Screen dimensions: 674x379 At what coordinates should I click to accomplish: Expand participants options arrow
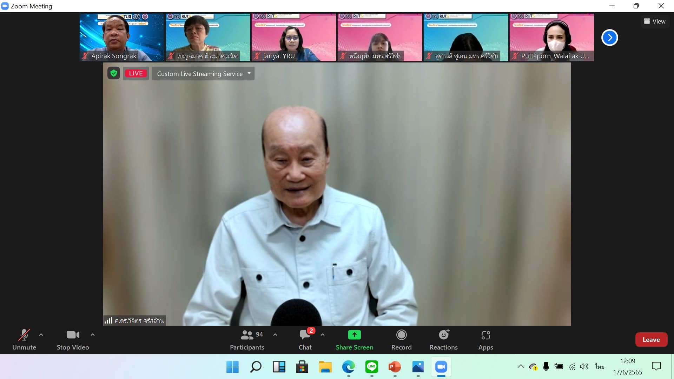click(275, 335)
